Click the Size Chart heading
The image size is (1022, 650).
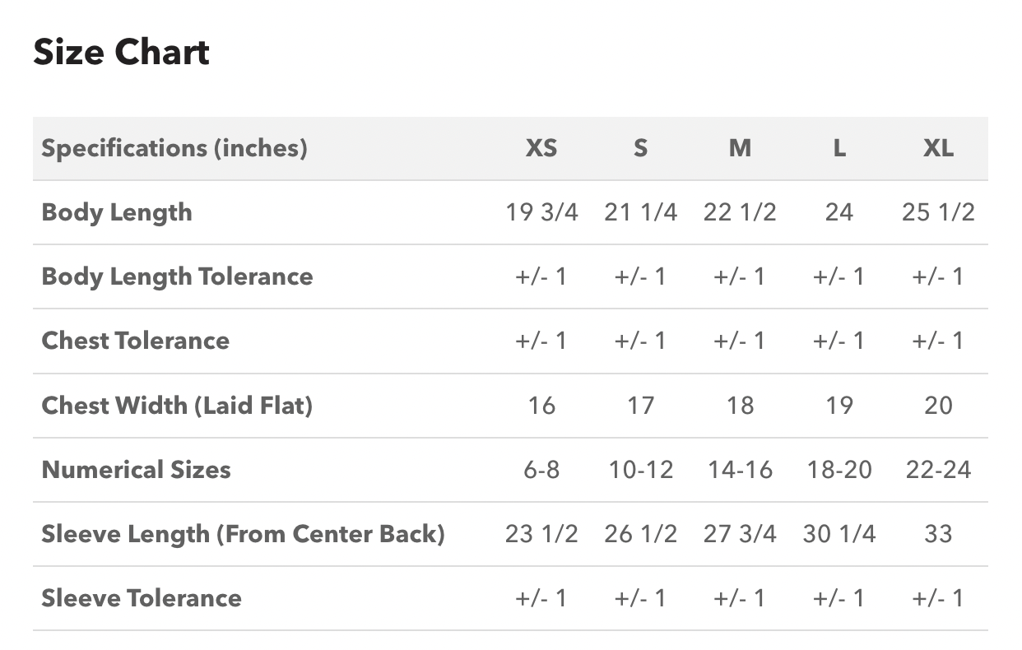(121, 53)
